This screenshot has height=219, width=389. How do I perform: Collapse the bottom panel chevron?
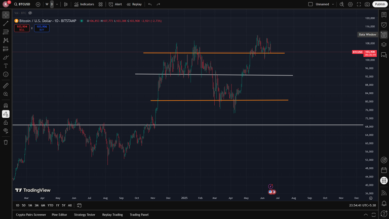click(x=366, y=215)
